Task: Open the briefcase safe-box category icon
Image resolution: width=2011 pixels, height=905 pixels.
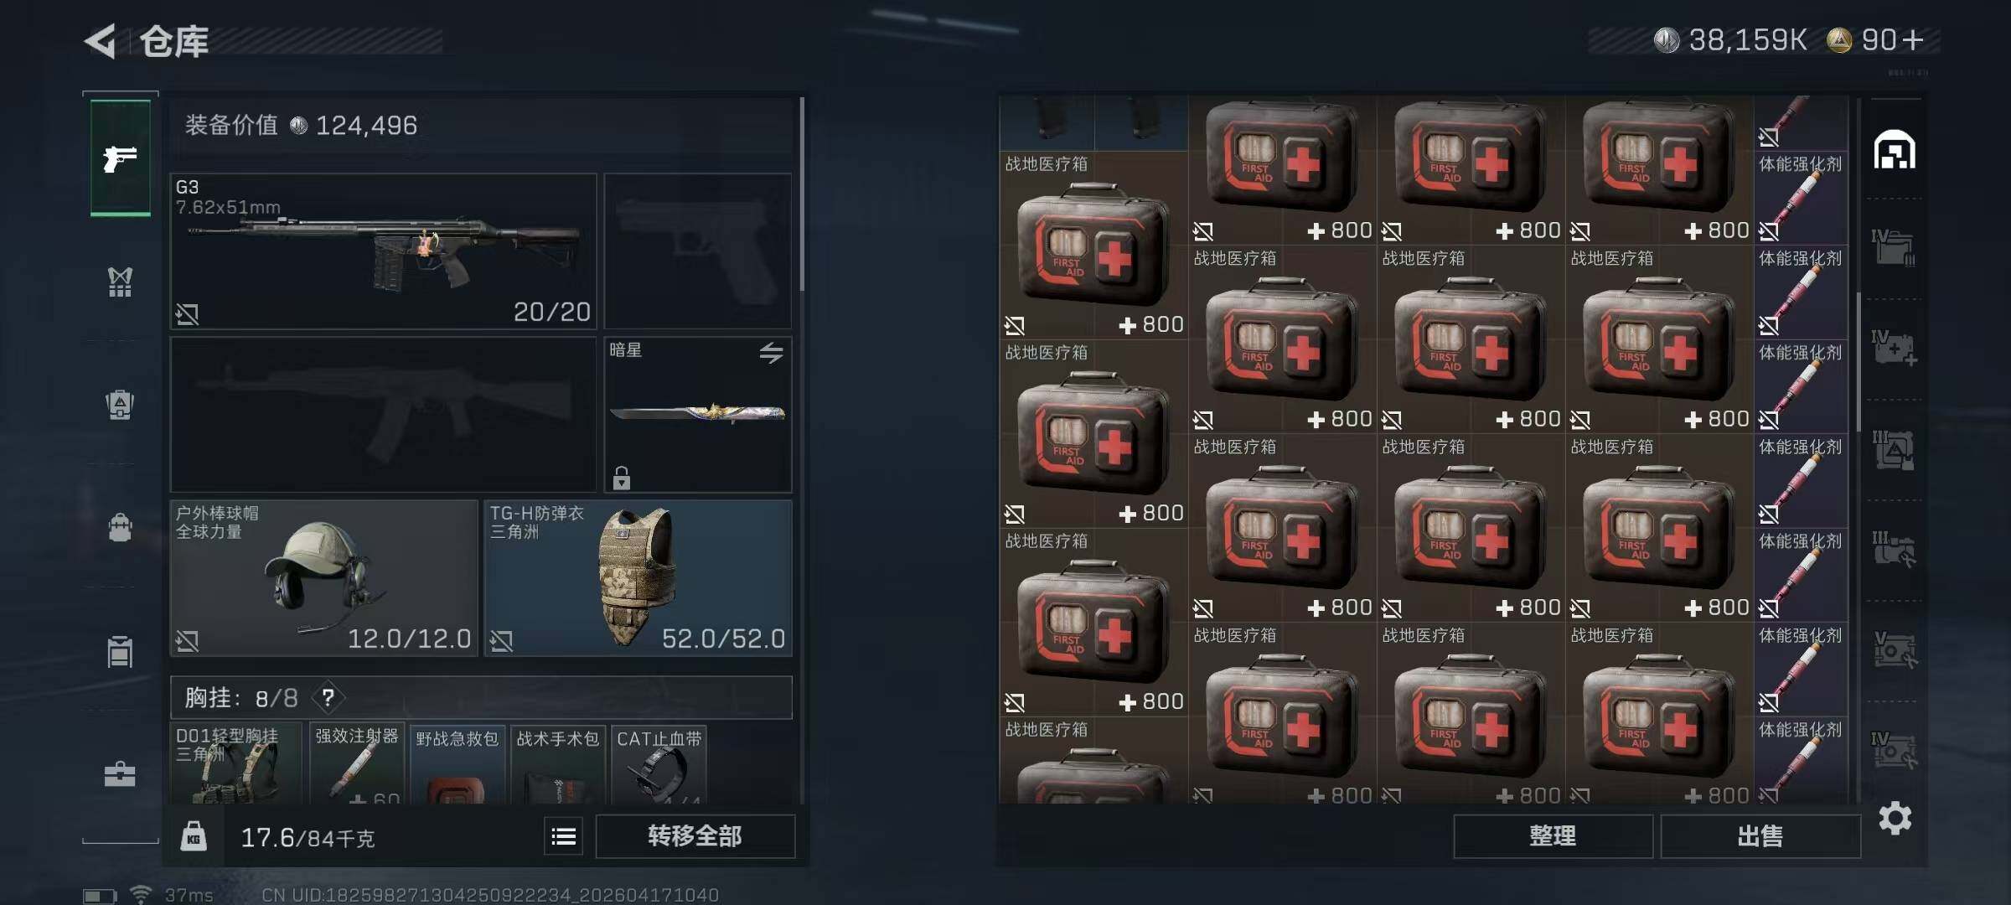Action: pos(121,773)
